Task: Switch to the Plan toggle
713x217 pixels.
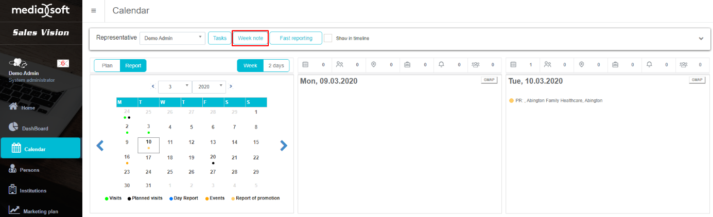Action: [107, 65]
